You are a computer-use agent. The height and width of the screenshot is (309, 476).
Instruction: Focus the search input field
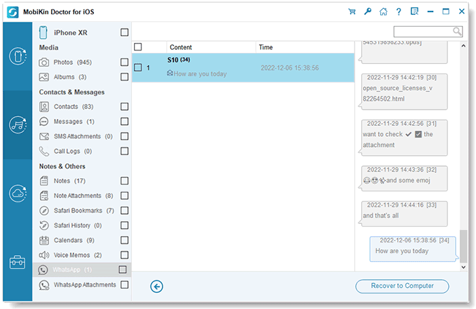tap(428, 31)
